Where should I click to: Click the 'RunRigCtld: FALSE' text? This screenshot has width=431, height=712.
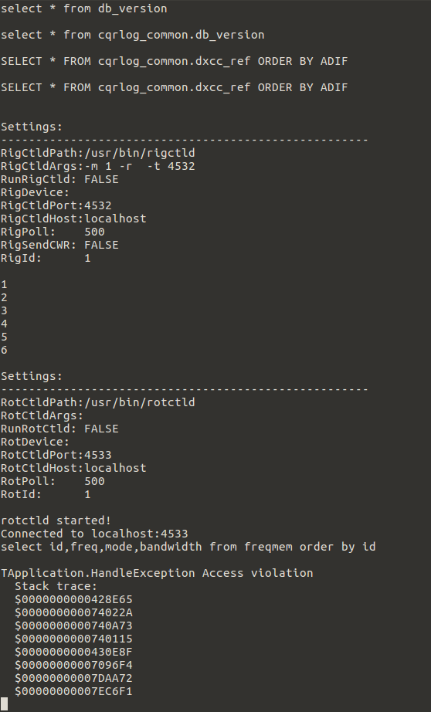(59, 179)
